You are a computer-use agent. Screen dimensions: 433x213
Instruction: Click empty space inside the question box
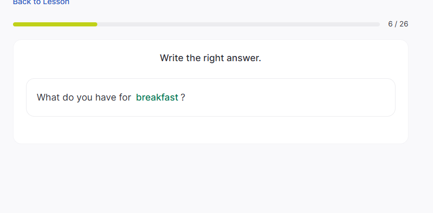[291, 97]
